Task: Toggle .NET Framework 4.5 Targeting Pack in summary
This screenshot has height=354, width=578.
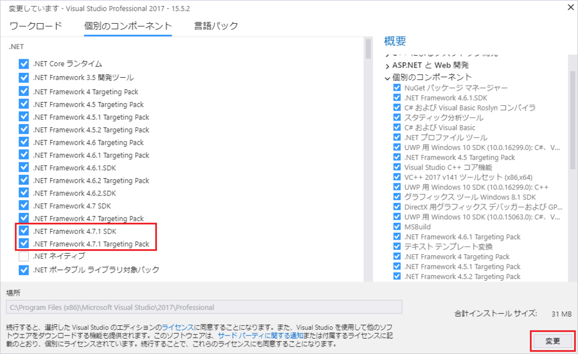Action: (x=397, y=157)
